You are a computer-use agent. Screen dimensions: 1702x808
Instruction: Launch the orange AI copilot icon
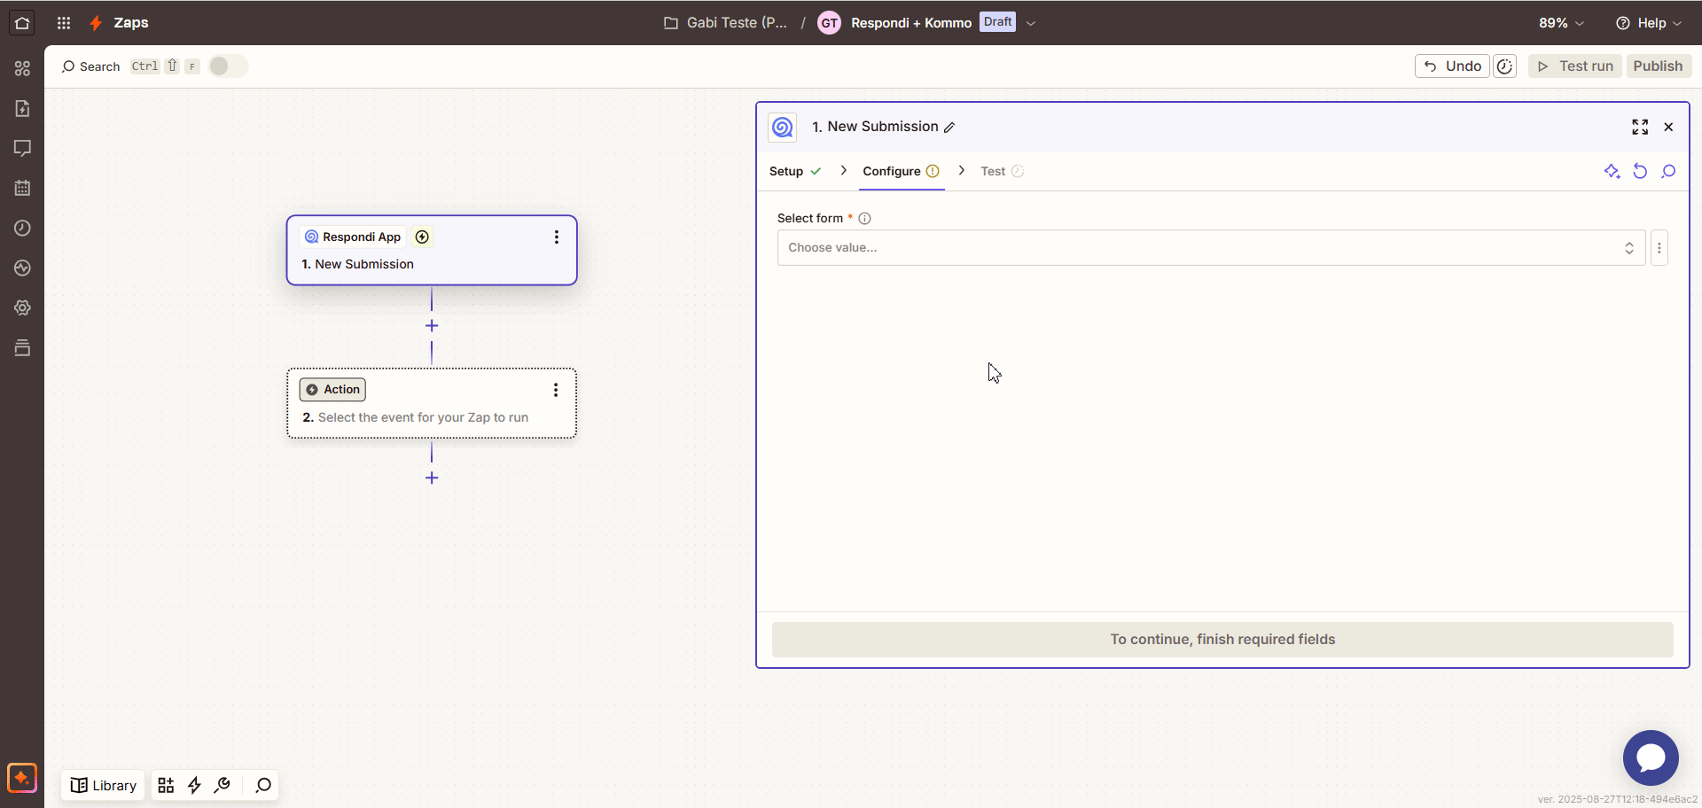22,778
